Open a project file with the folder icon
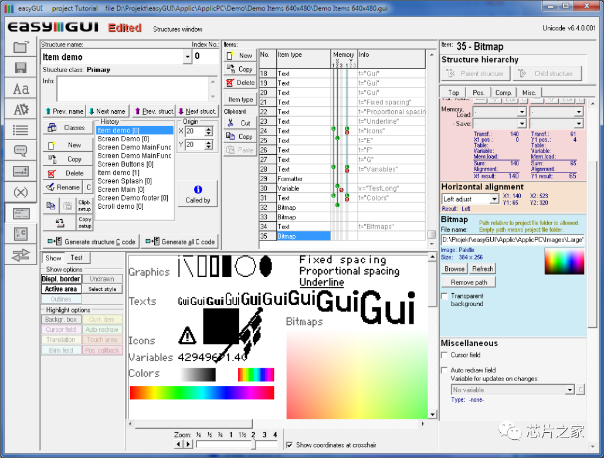The image size is (604, 458). [x=19, y=46]
